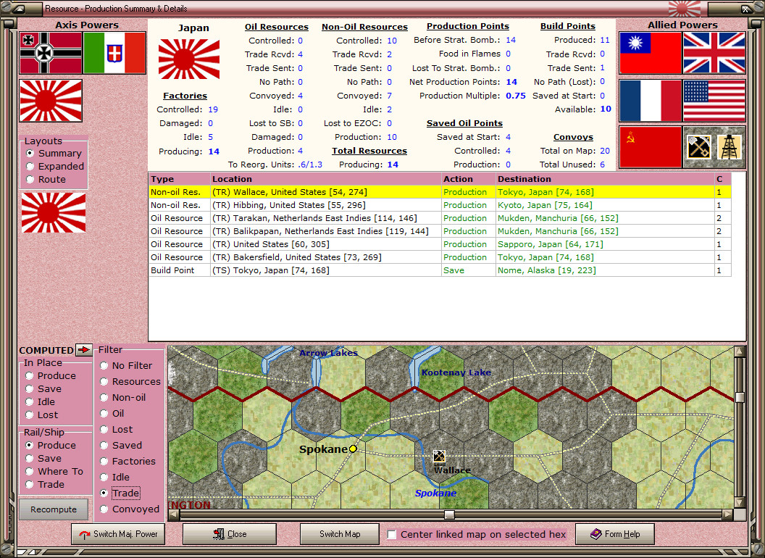Click the oil derrick icon
765x558 pixels.
730,146
